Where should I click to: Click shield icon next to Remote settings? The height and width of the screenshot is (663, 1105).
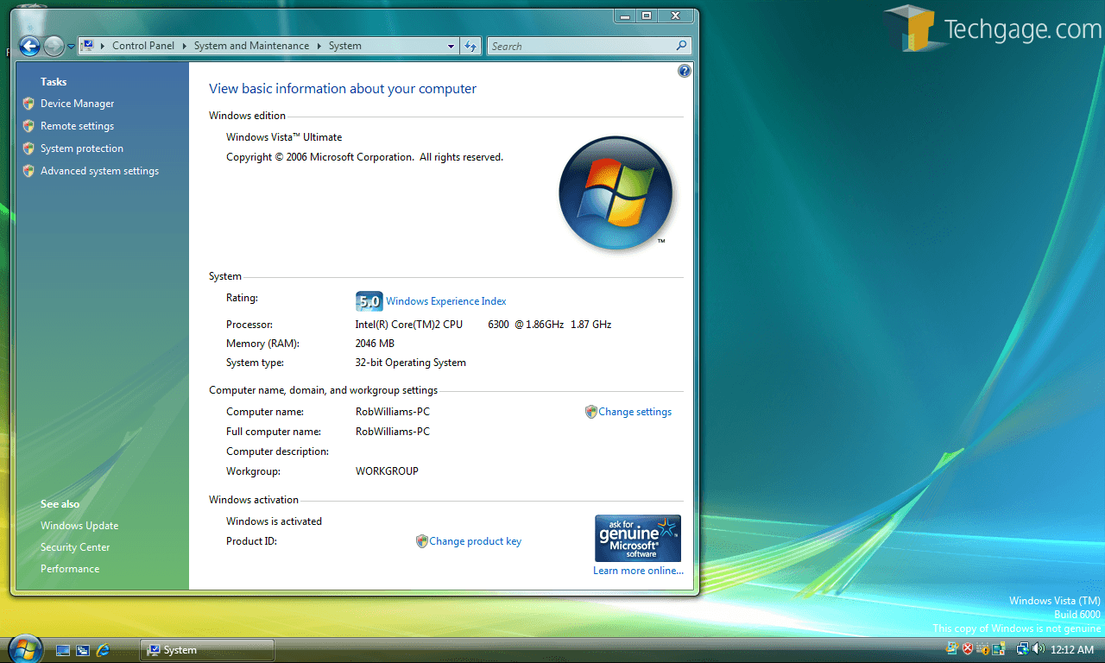tap(28, 126)
